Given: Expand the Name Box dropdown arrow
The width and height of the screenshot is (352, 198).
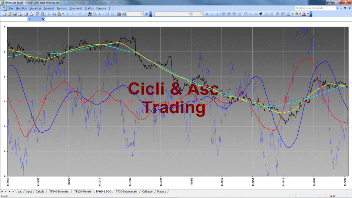Looking at the screenshot, I should coord(30,19).
